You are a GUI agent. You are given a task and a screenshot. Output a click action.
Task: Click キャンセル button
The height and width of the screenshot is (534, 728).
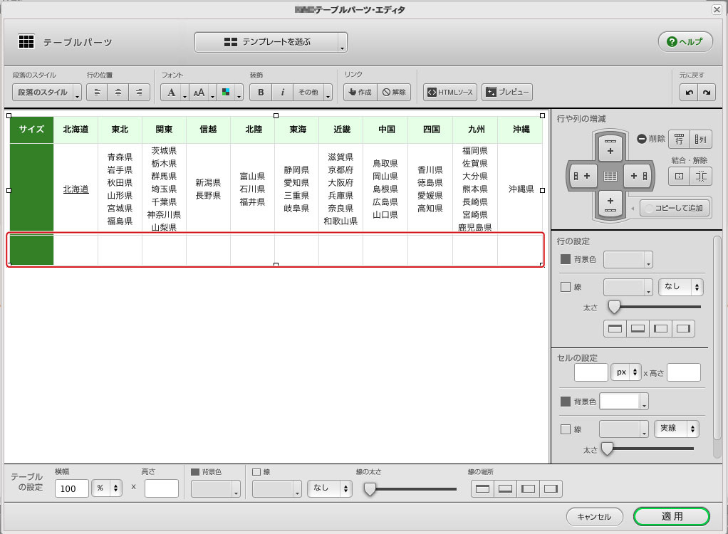pyautogui.click(x=594, y=516)
